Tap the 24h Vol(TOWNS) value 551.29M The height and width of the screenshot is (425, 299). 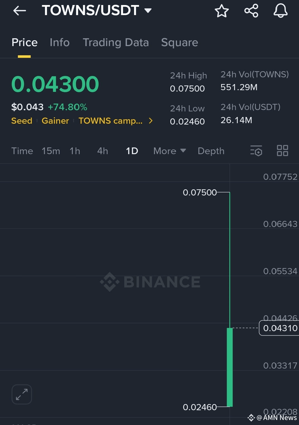point(239,87)
